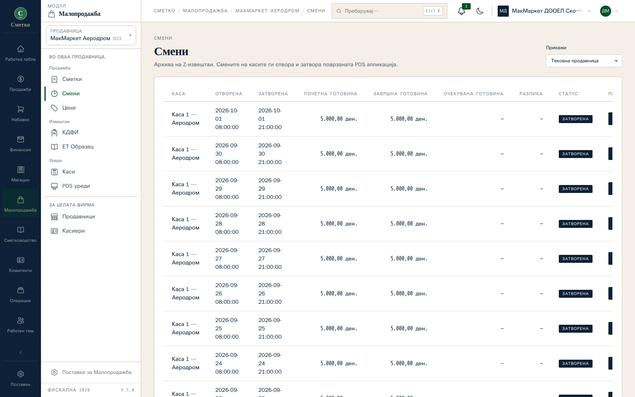The width and height of the screenshot is (635, 397).
Task: Open the Операции module
Action: [x=20, y=295]
